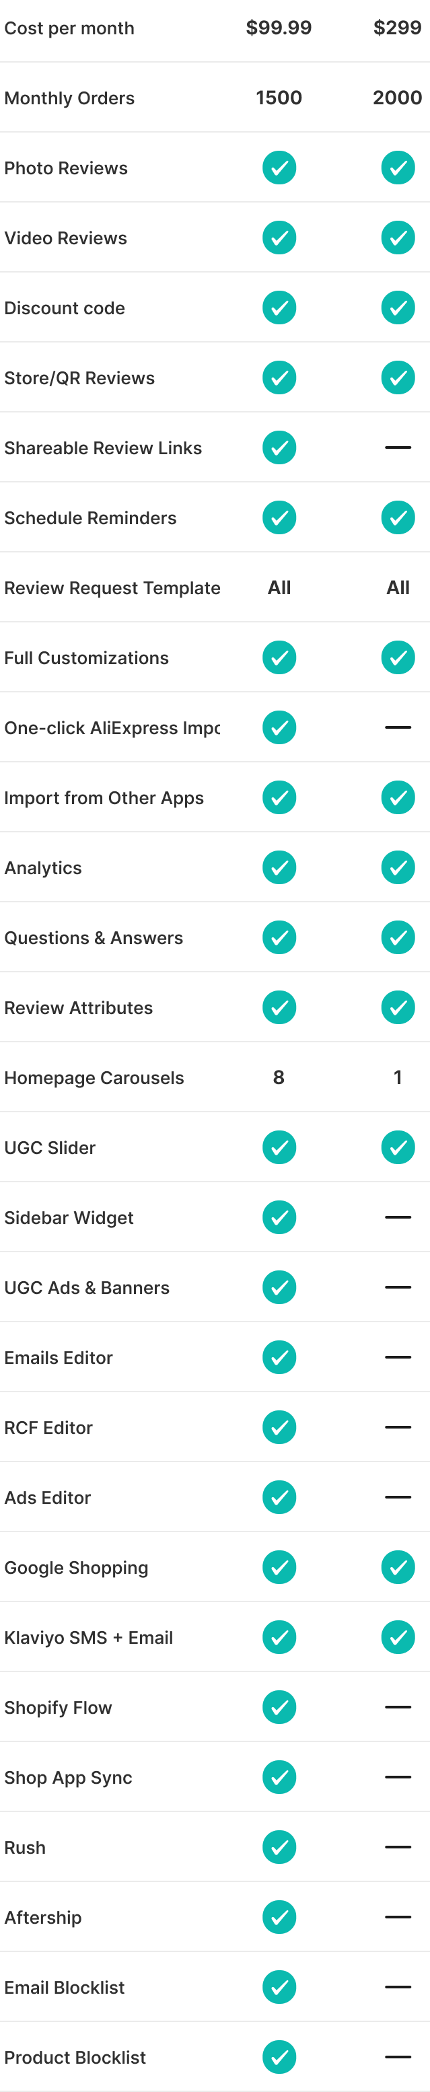Click the $299 cost per month price
Image resolution: width=430 pixels, height=2092 pixels.
tap(398, 28)
